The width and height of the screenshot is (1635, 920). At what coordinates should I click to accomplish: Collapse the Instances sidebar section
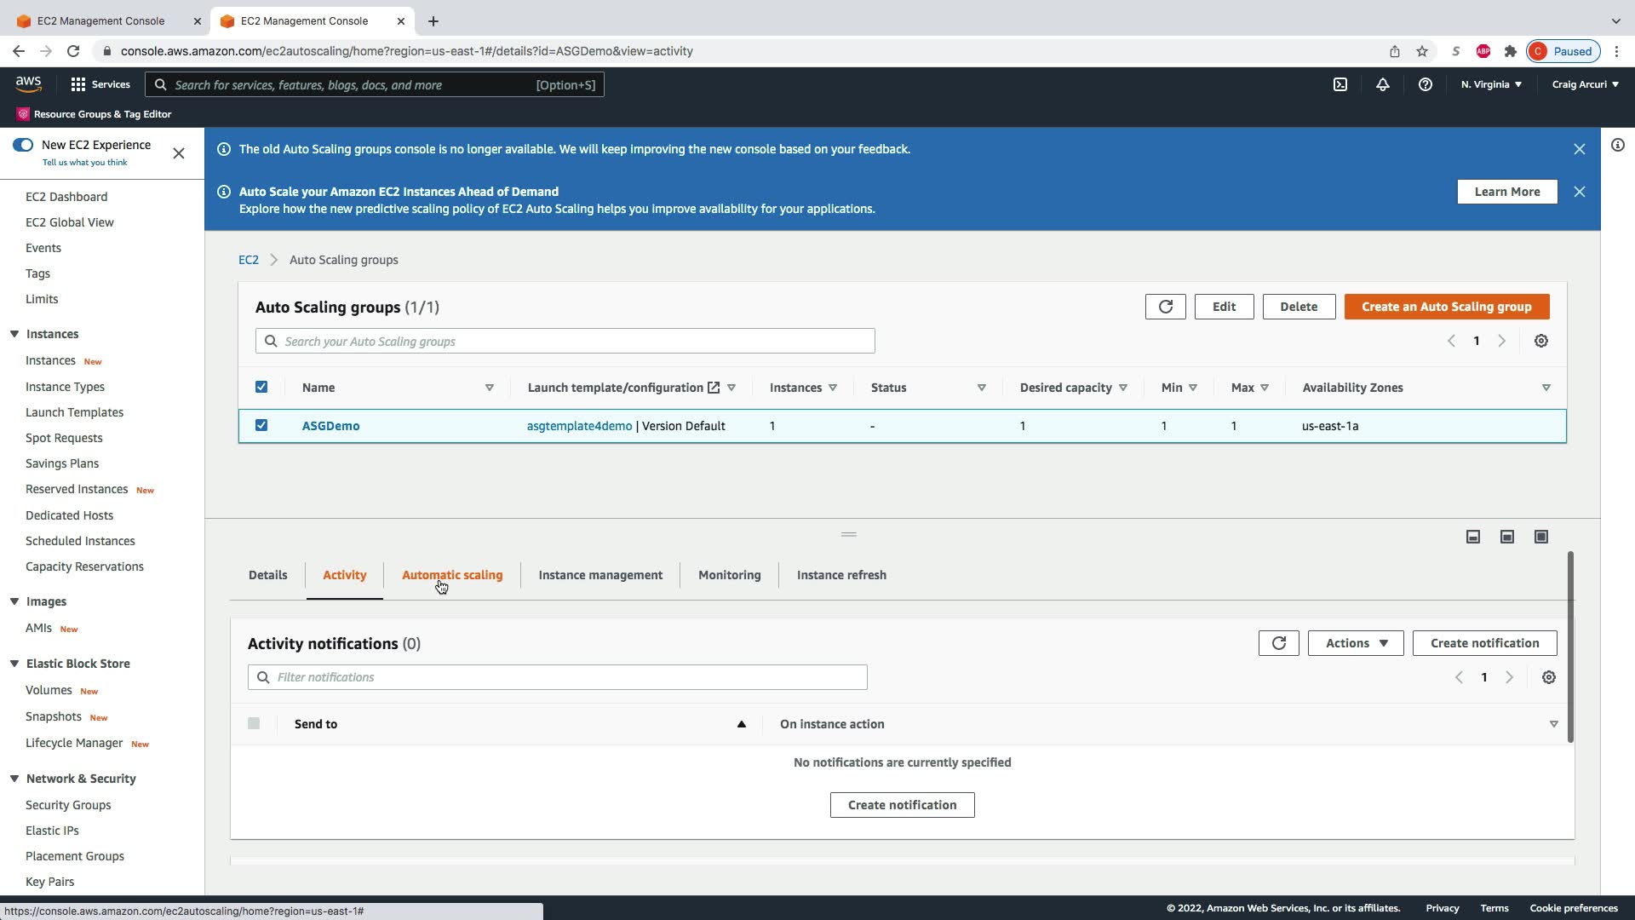point(14,334)
